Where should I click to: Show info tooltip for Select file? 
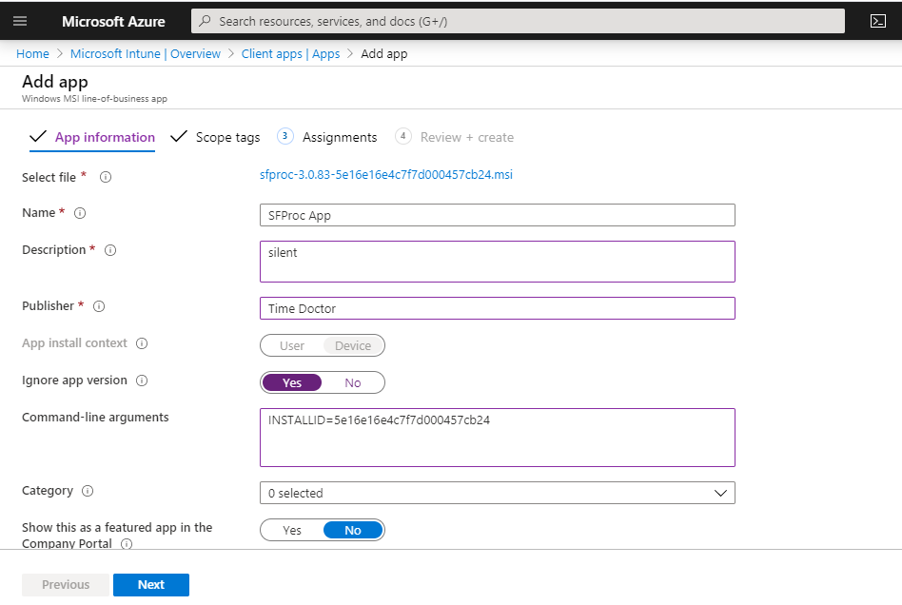(x=106, y=177)
